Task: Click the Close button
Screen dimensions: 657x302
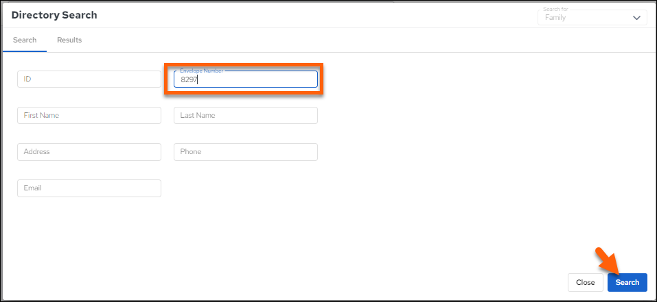Action: point(586,282)
